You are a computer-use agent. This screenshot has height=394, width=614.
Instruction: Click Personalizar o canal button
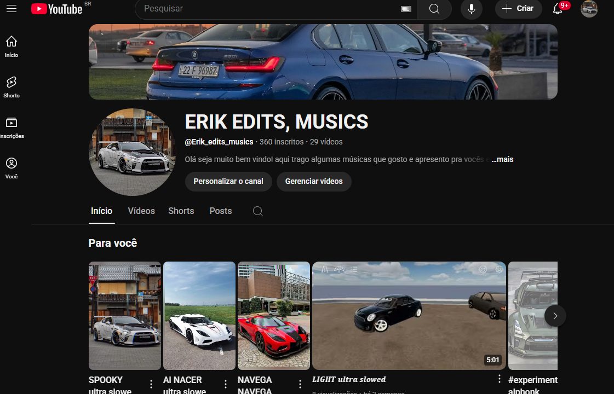tap(228, 182)
